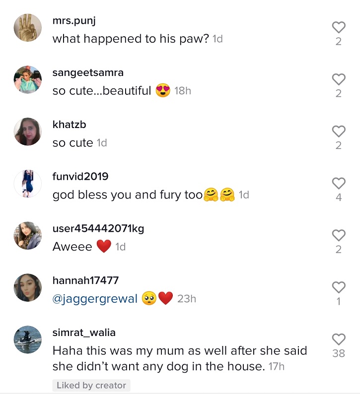
Task: Like user454442071kg's "Aweee" comment
Action: [x=339, y=235]
